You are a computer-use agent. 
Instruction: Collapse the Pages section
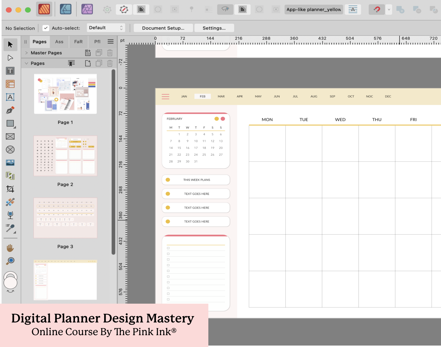(27, 63)
